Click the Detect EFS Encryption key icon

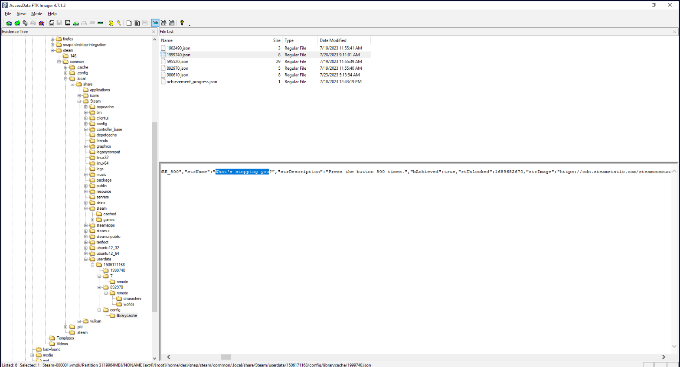tap(118, 23)
